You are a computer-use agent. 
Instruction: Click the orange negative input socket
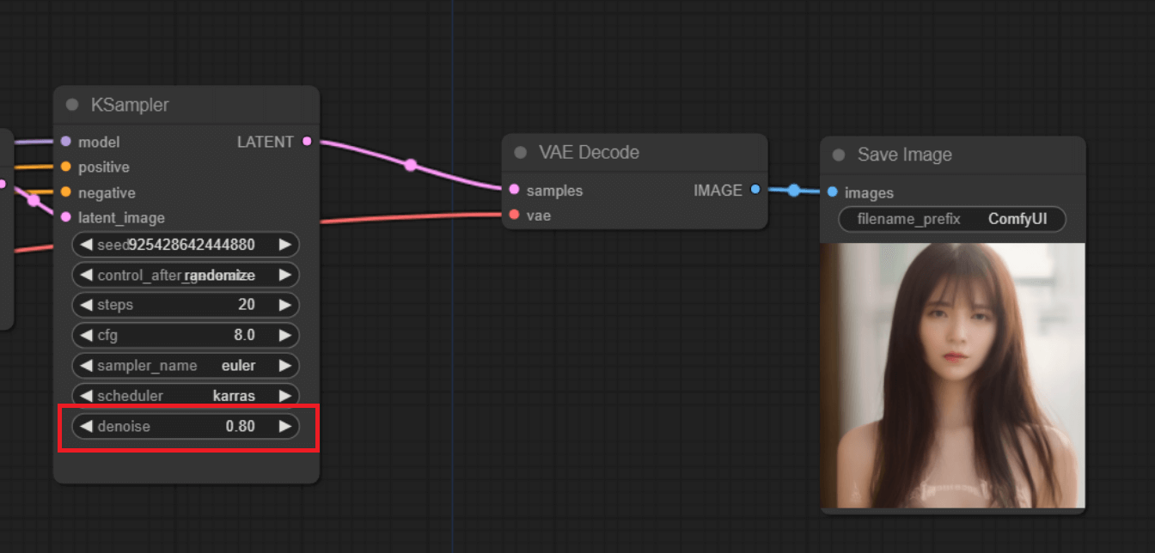pyautogui.click(x=66, y=192)
